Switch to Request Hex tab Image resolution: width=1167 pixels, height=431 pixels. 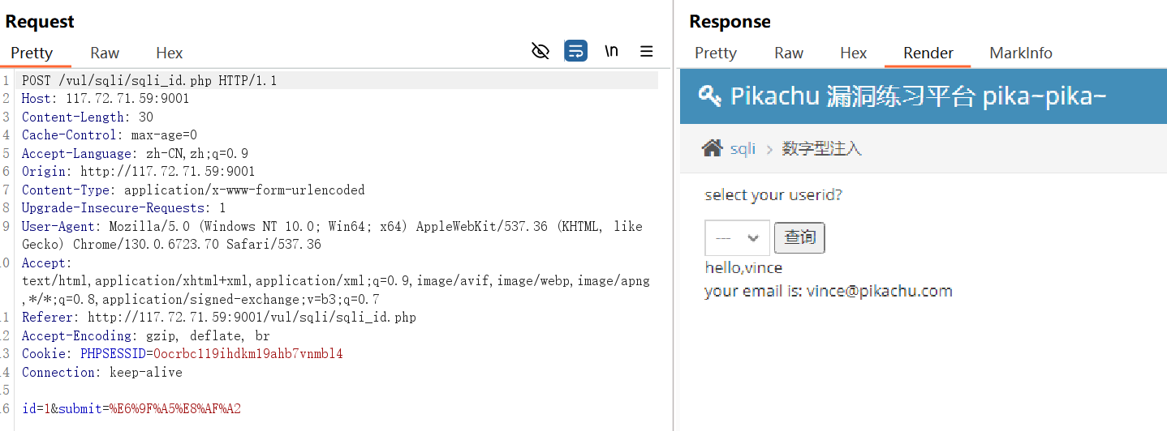click(170, 53)
